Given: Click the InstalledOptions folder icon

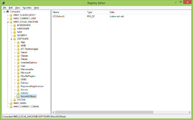Looking at the screenshot, I should click(18, 62).
